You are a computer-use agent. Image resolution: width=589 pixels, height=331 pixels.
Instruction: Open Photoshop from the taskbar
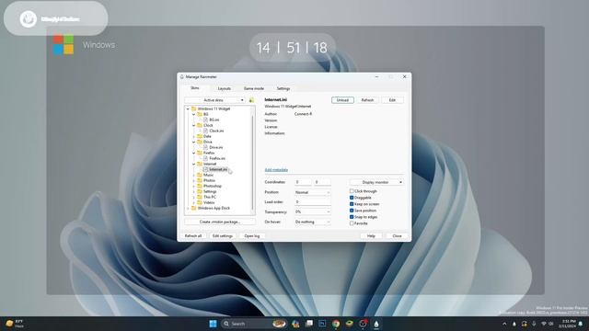tap(322, 324)
